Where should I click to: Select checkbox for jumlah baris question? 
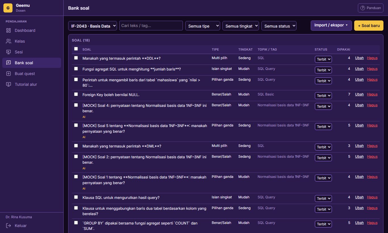click(x=76, y=68)
